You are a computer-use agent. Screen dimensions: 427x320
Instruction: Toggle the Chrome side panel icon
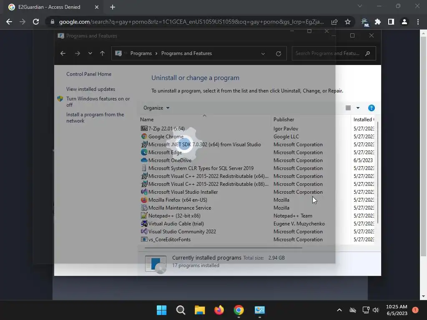[x=391, y=22]
